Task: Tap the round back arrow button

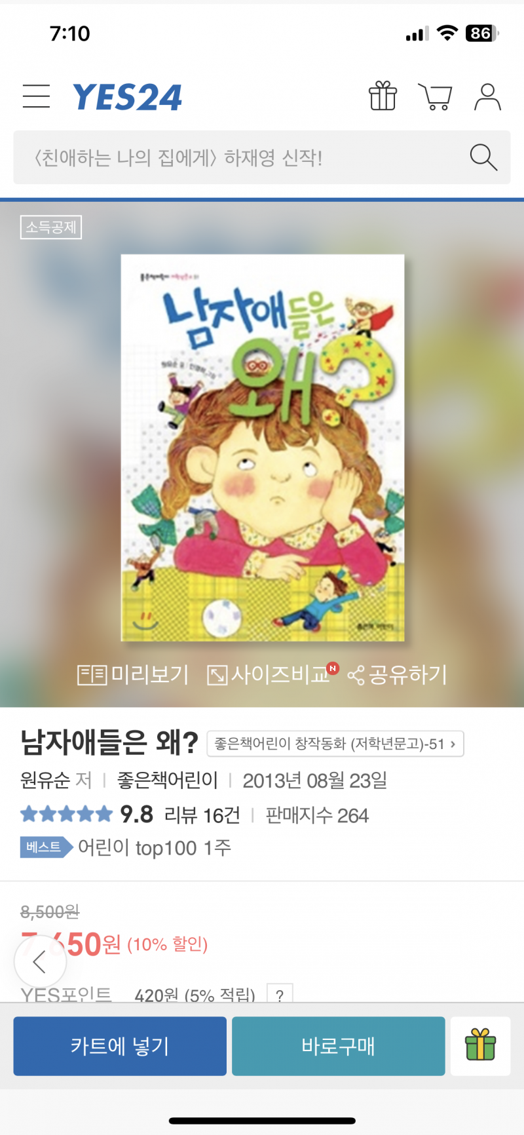Action: point(41,962)
